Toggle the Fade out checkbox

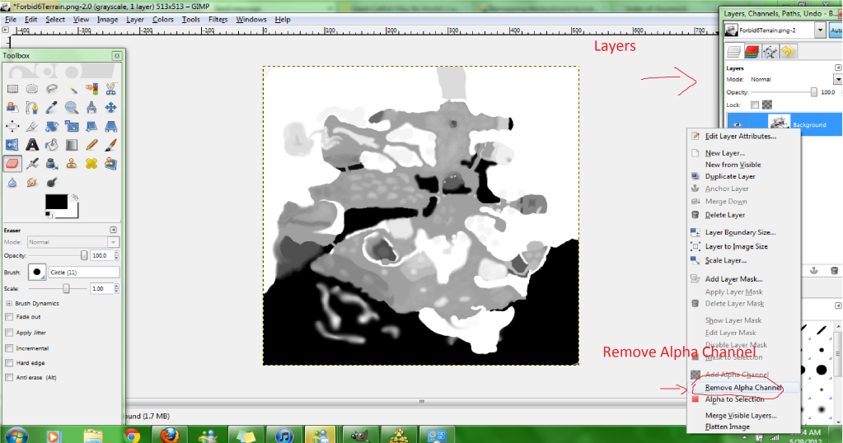9,317
